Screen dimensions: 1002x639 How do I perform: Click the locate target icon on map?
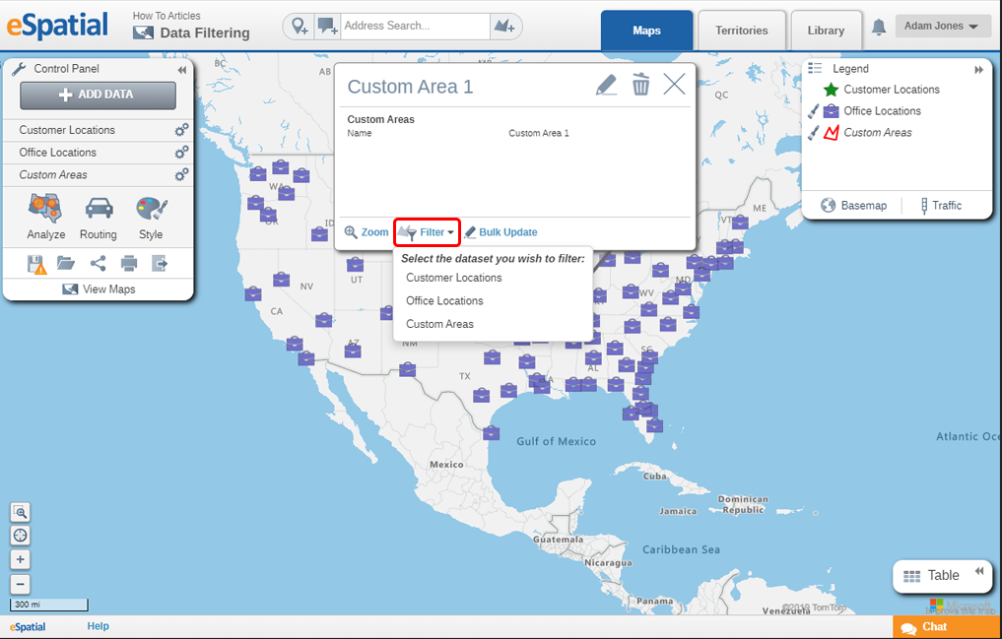tap(21, 536)
